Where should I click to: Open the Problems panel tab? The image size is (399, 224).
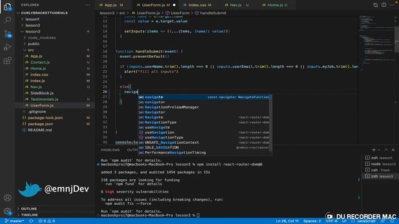(110, 150)
